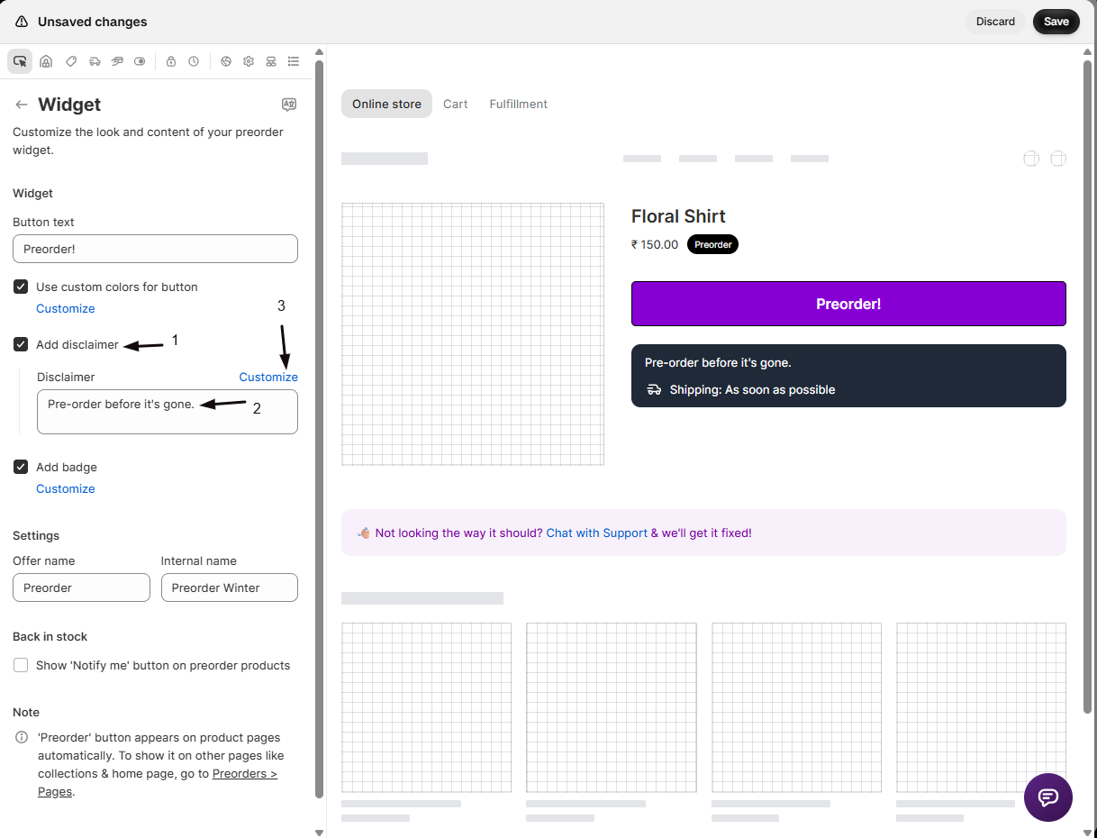
Task: Switch to the Online store preview tab
Action: (386, 104)
